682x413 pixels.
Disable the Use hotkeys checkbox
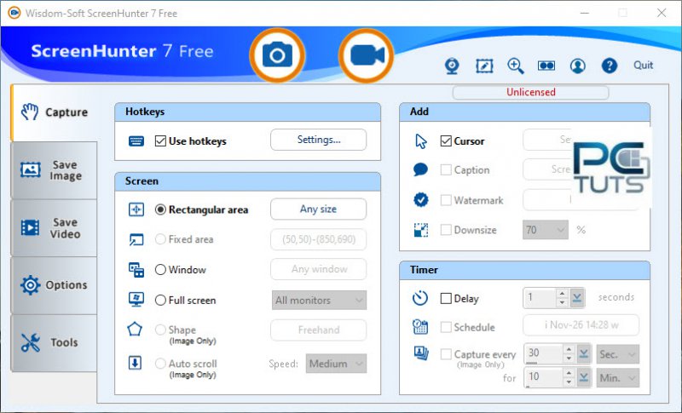click(160, 141)
